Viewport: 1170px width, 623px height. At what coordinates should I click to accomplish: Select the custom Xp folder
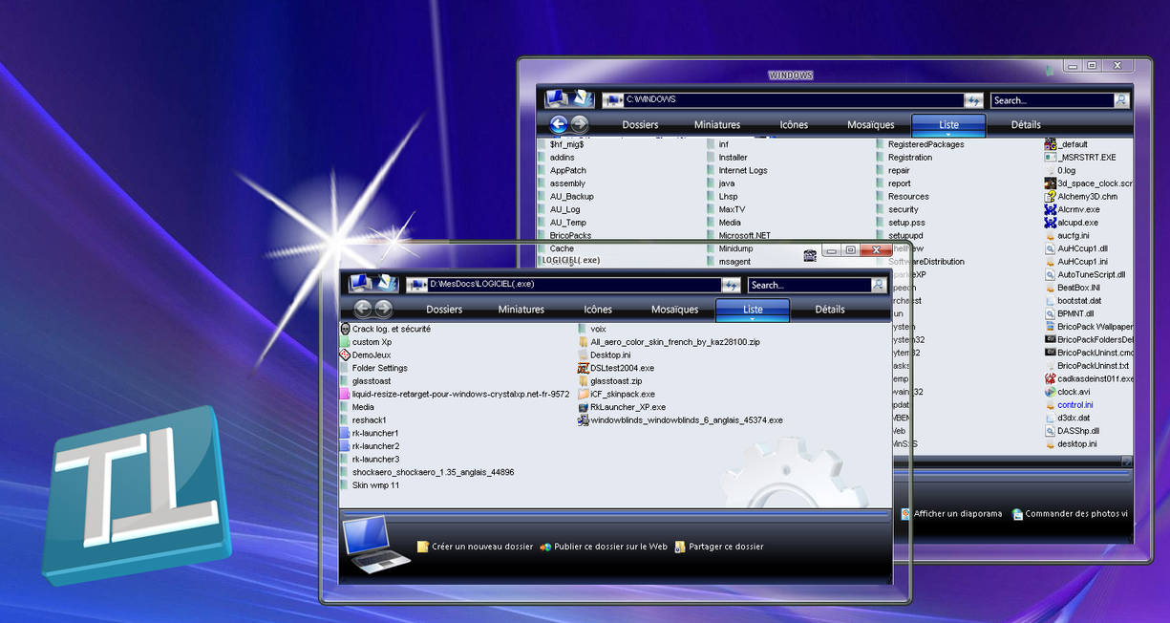(367, 342)
